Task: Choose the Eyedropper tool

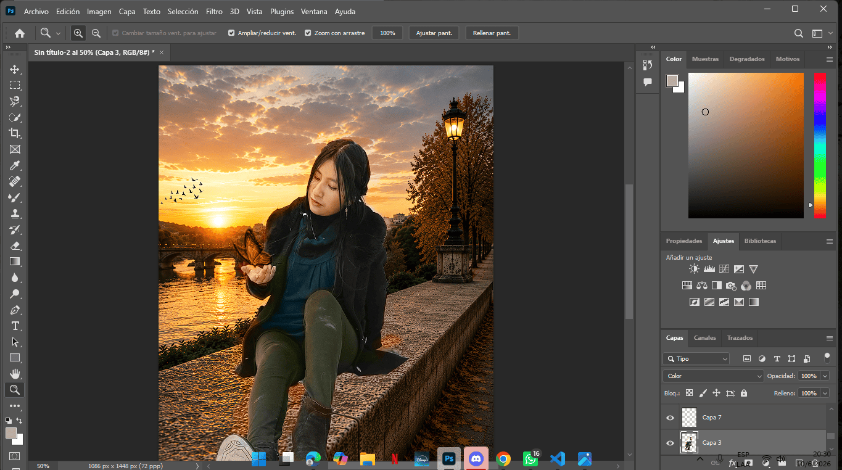Action: click(x=15, y=165)
